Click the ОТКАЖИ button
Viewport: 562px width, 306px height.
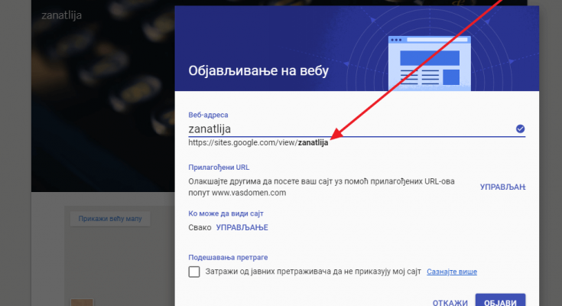[x=450, y=302]
